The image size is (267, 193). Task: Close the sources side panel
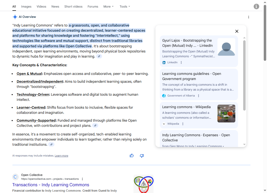[237, 31]
